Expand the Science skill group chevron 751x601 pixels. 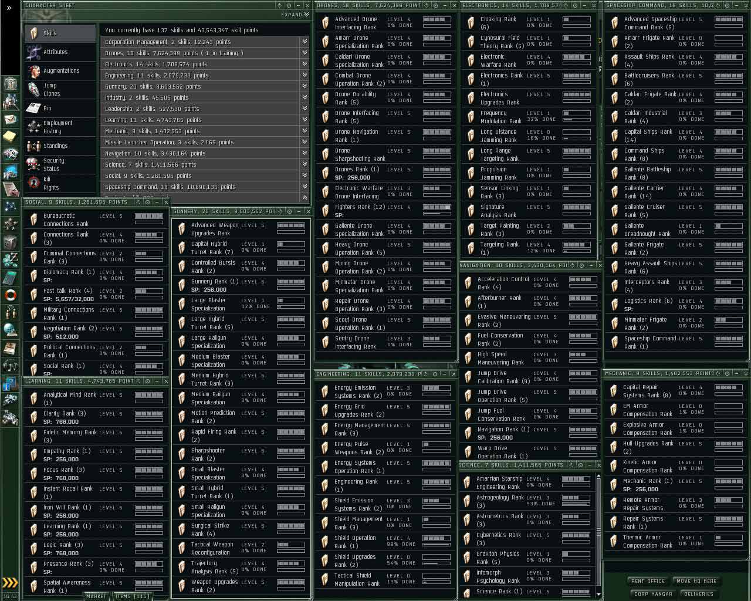(305, 164)
